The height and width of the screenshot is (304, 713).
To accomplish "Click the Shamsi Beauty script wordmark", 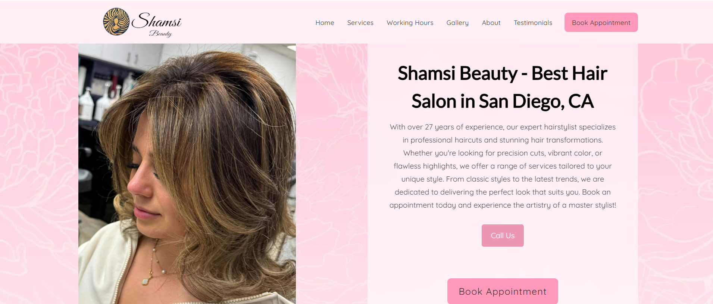I will coord(157,24).
